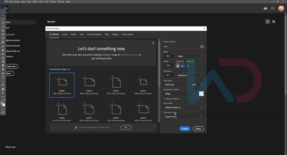
Task: Select the Dodge tool
Action: point(3,70)
